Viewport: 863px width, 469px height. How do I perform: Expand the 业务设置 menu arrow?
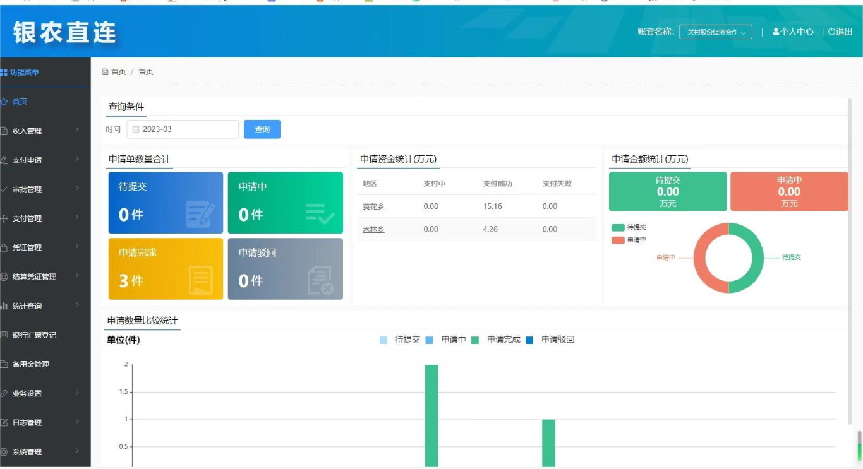78,393
